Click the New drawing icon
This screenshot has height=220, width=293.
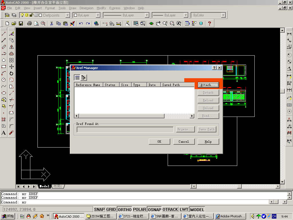coord(7,23)
